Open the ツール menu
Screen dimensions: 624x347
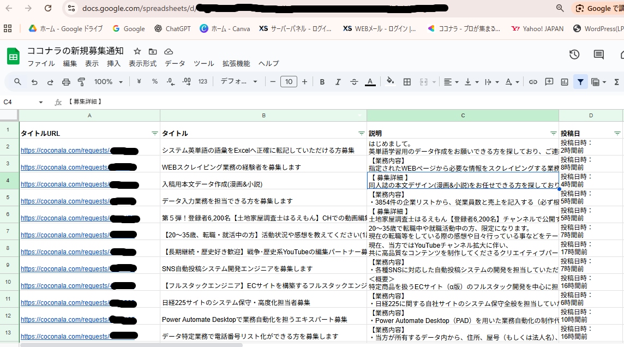(x=204, y=64)
